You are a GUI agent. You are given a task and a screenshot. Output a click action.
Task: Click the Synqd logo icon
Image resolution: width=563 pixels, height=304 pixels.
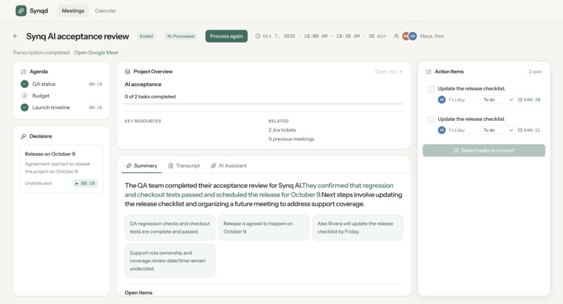click(x=21, y=10)
